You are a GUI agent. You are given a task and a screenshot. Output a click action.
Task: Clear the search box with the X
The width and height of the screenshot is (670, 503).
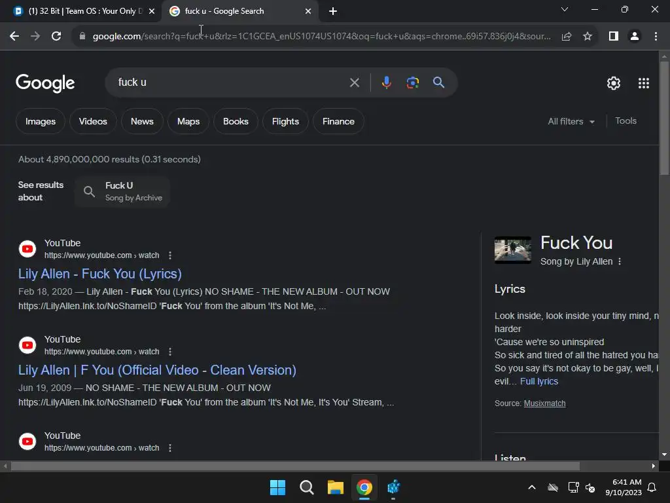point(354,83)
